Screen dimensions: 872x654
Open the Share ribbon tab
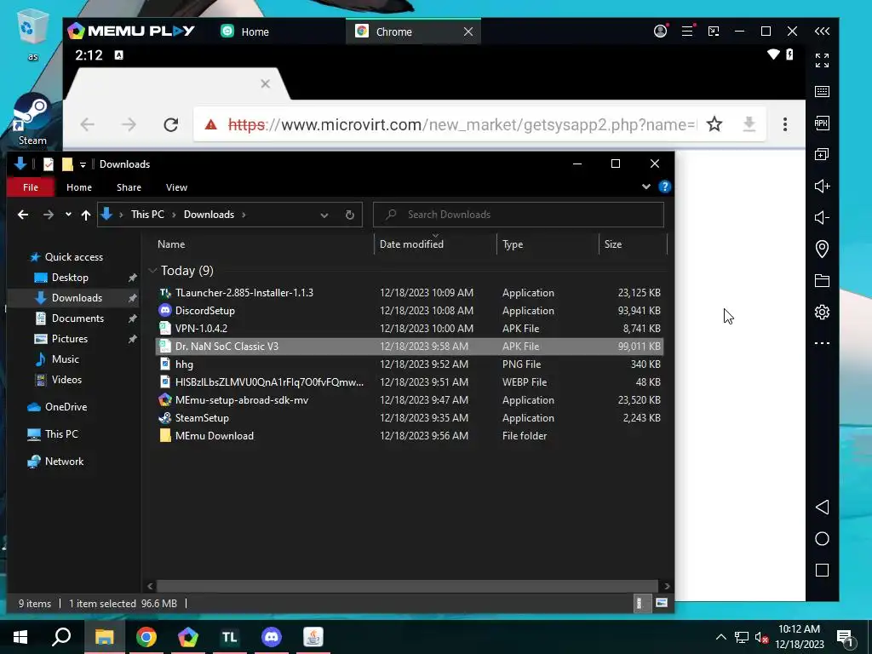click(129, 187)
